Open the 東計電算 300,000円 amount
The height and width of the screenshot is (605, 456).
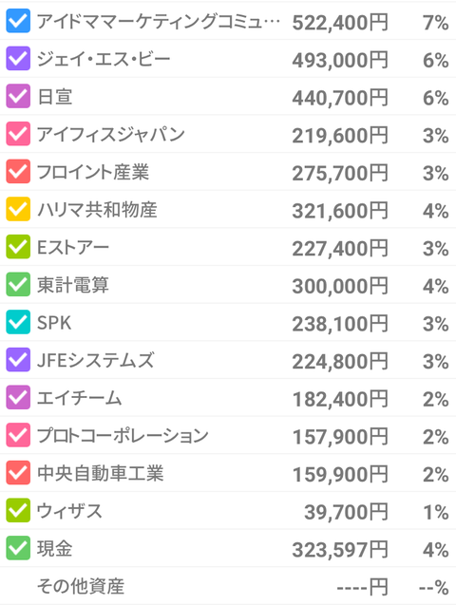340,286
